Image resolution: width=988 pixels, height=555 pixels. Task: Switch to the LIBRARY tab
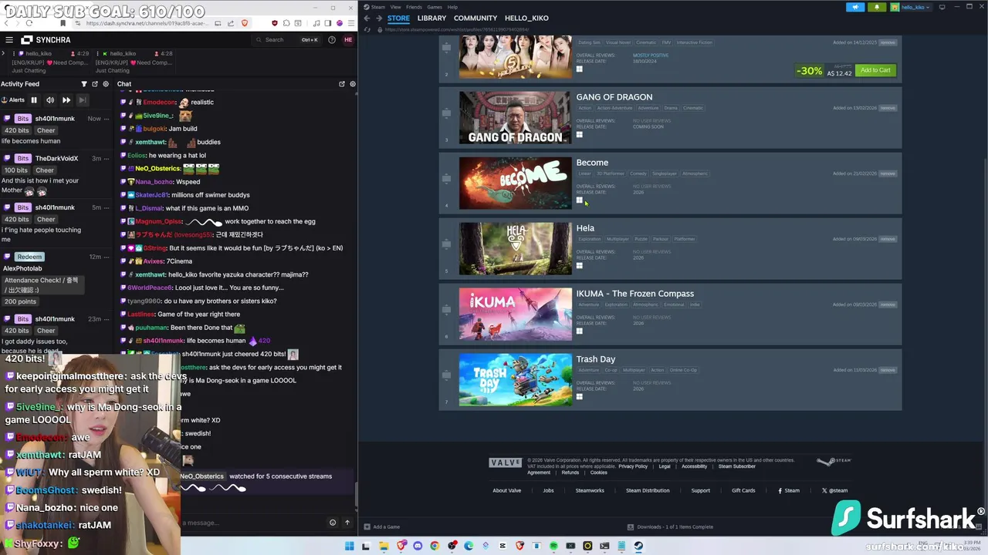[x=431, y=18]
